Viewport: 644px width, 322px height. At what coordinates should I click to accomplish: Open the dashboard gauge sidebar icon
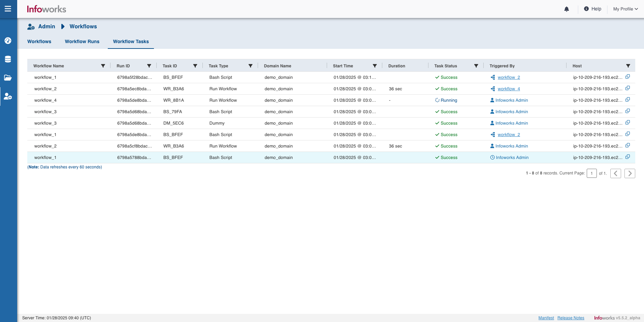(8, 41)
